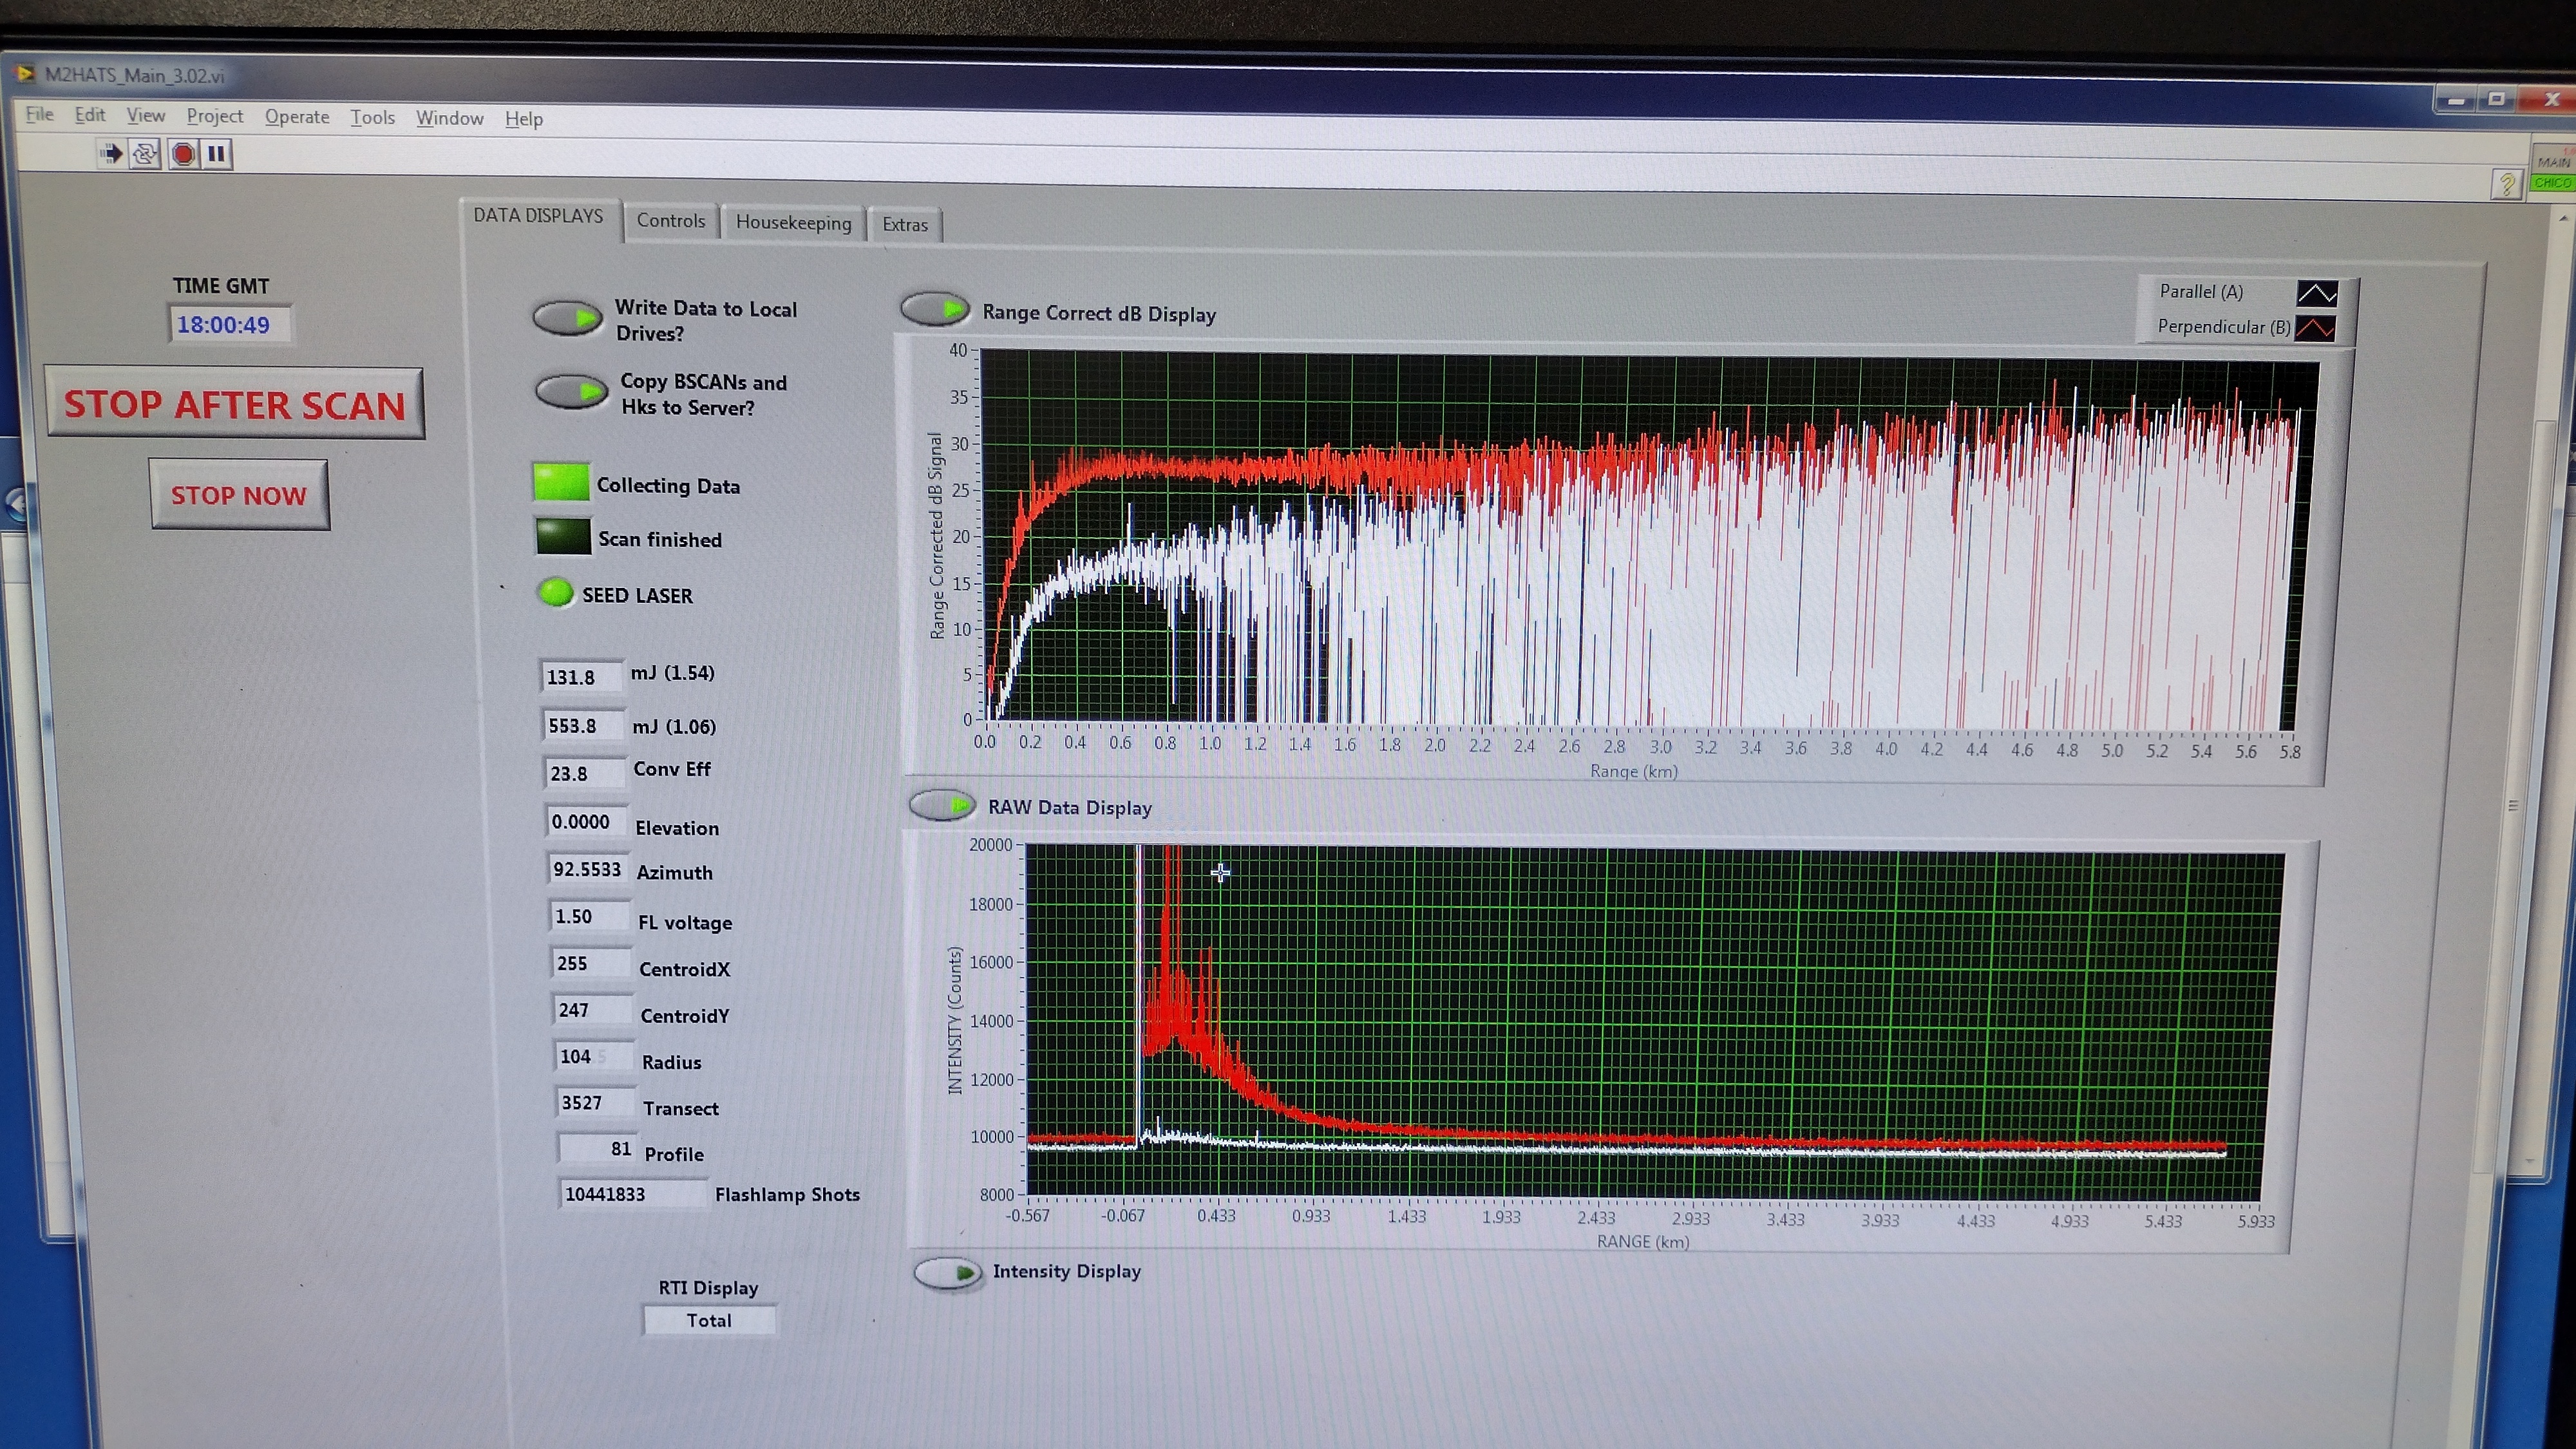Toggle the Intensity Display switch
Viewport: 2576px width, 1449px height.
point(948,1272)
